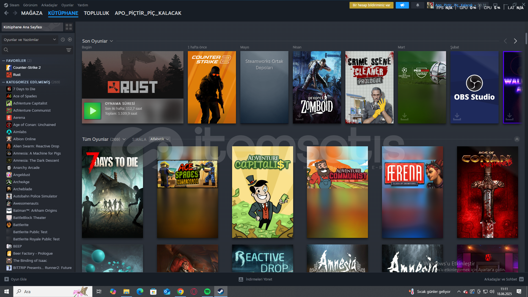Select Batman: Arkham Origins in the list

click(x=35, y=210)
